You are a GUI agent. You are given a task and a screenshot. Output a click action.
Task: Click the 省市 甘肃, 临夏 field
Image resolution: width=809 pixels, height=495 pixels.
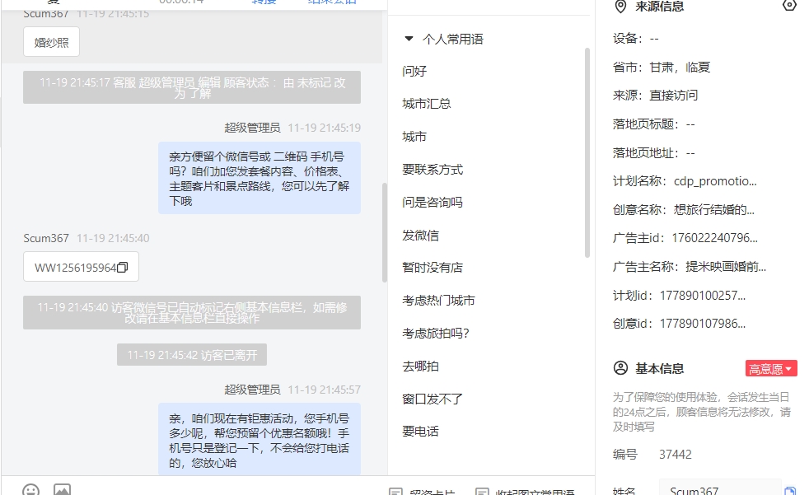[662, 68]
